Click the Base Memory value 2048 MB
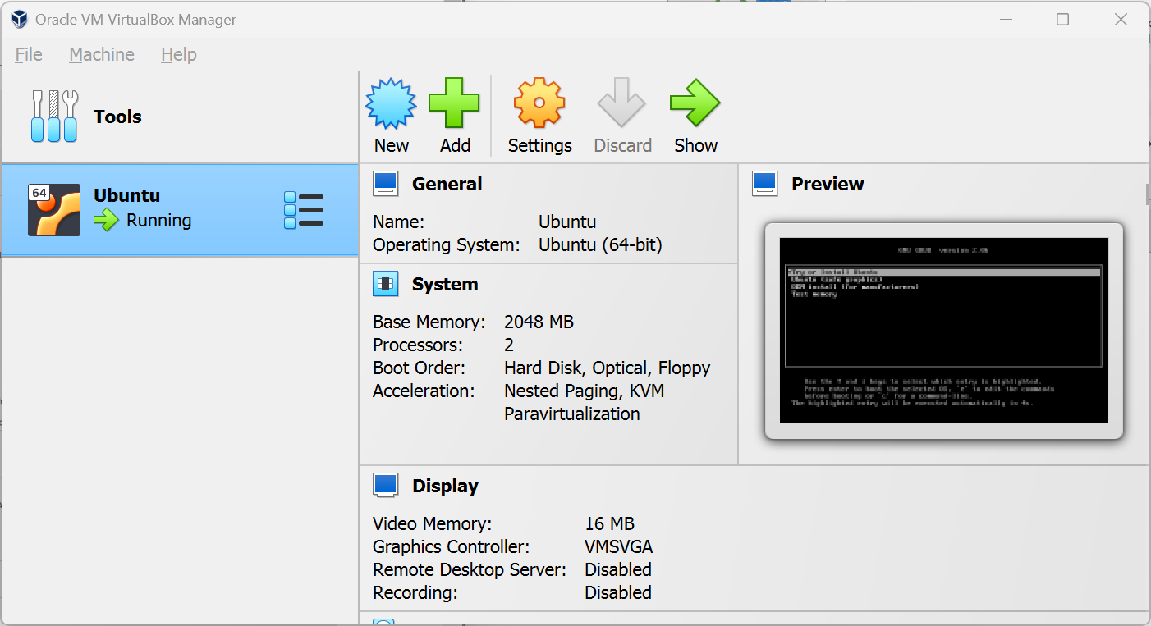Viewport: 1151px width, 626px height. tap(539, 322)
